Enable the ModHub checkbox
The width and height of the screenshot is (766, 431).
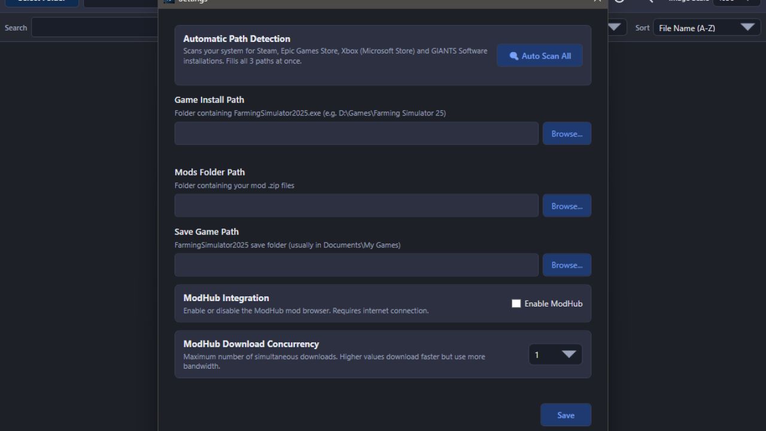point(516,303)
